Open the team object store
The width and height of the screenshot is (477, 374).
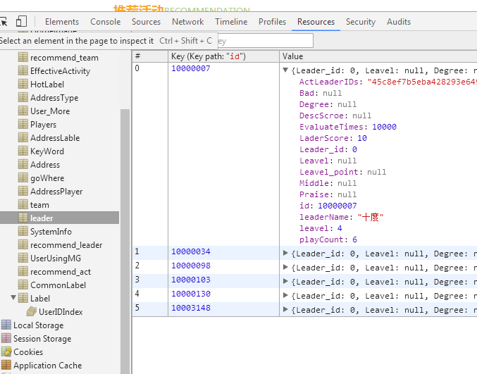coord(39,205)
